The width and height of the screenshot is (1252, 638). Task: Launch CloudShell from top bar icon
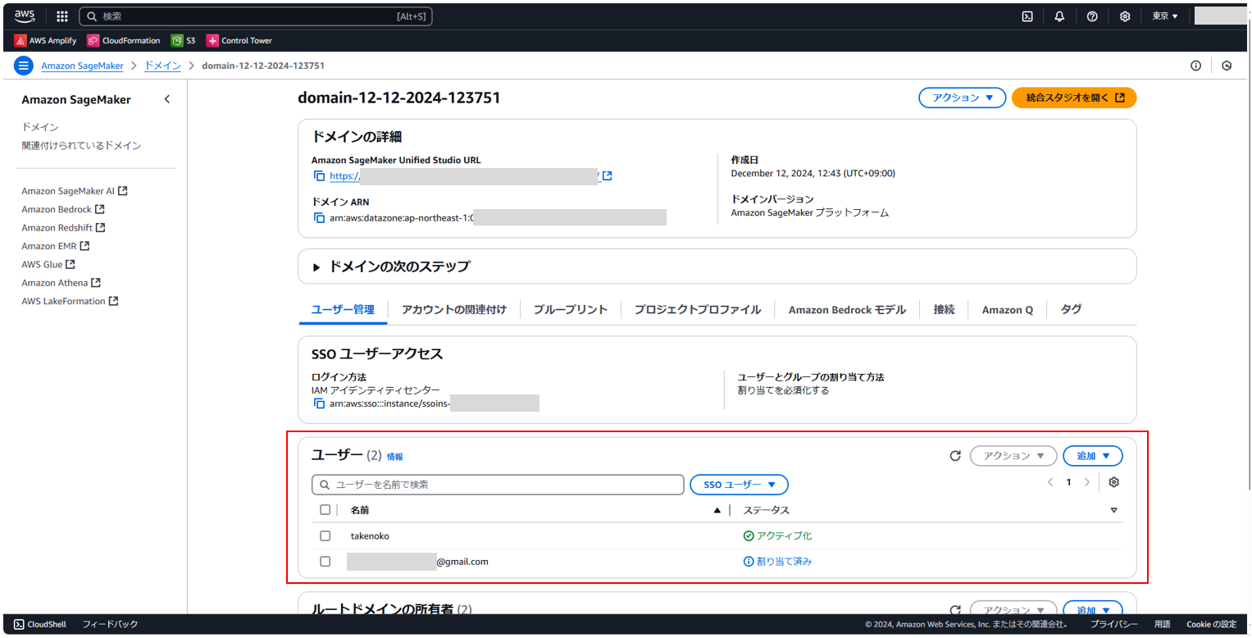(1027, 16)
